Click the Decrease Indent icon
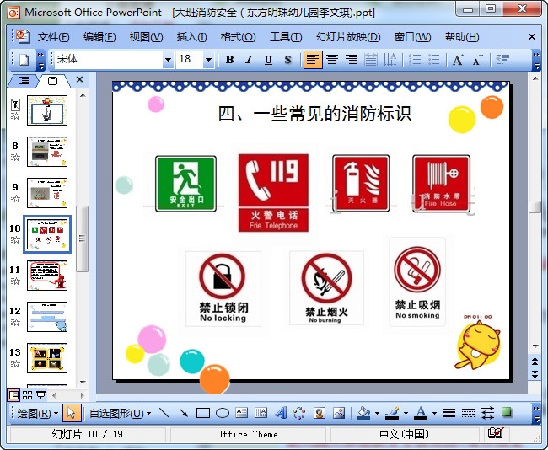The height and width of the screenshot is (450, 548). 502,60
